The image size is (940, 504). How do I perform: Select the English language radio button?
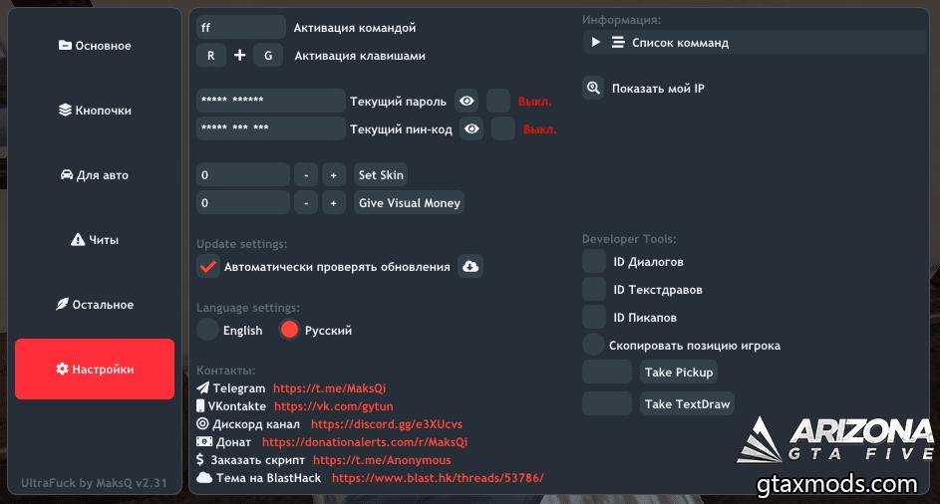coord(208,330)
